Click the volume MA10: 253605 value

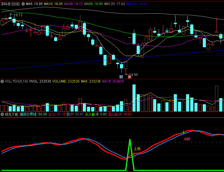113,81
